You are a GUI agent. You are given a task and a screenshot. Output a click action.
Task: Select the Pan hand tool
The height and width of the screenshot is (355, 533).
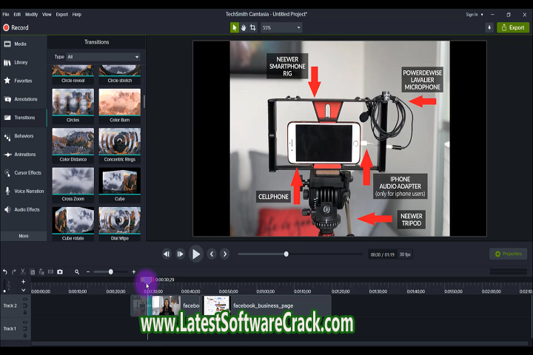point(244,27)
